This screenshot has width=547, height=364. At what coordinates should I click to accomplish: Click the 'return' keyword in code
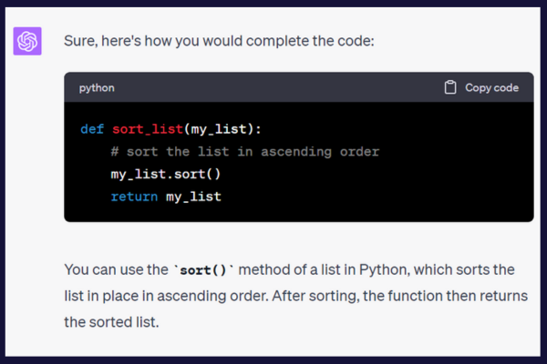[x=134, y=197]
